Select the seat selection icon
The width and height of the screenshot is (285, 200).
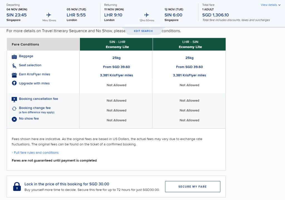pos(15,65)
